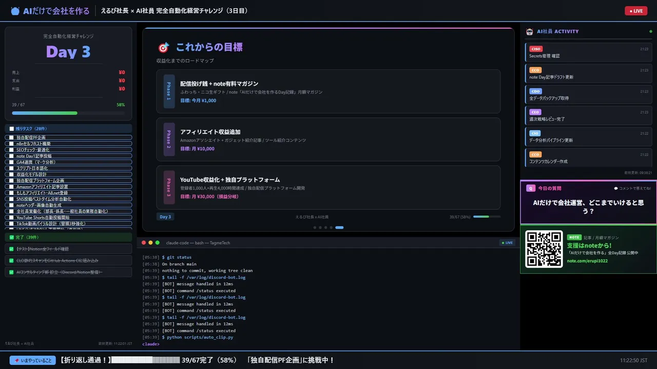Click the purple CEO badge
Image resolution: width=657 pixels, height=369 pixels.
pyautogui.click(x=535, y=112)
